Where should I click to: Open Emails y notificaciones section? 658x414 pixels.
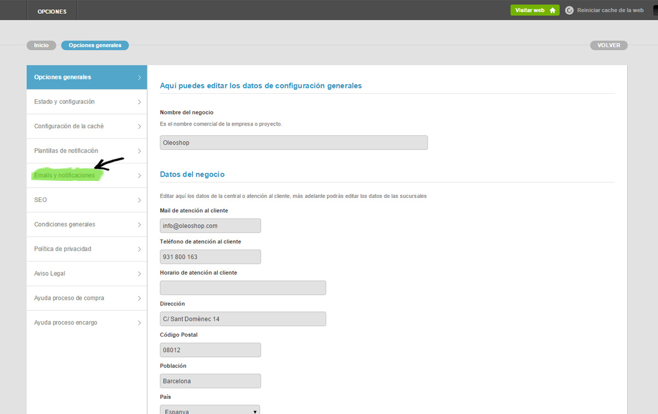coord(87,175)
